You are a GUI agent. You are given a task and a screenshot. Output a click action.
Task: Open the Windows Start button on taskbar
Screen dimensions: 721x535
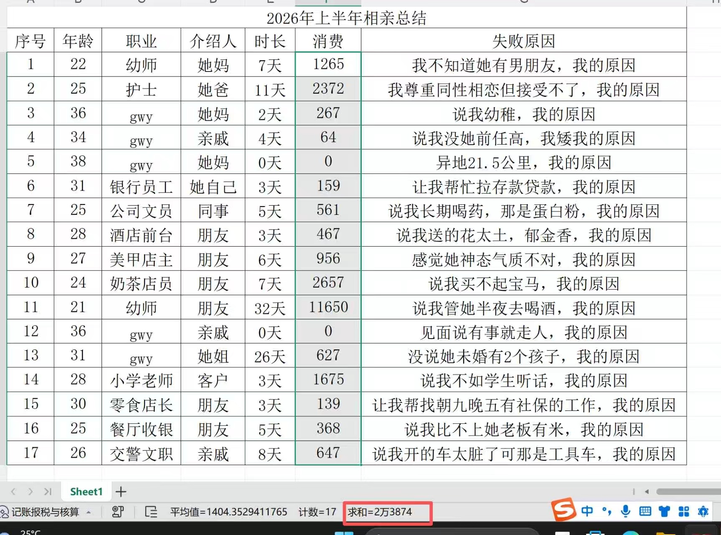[344, 532]
